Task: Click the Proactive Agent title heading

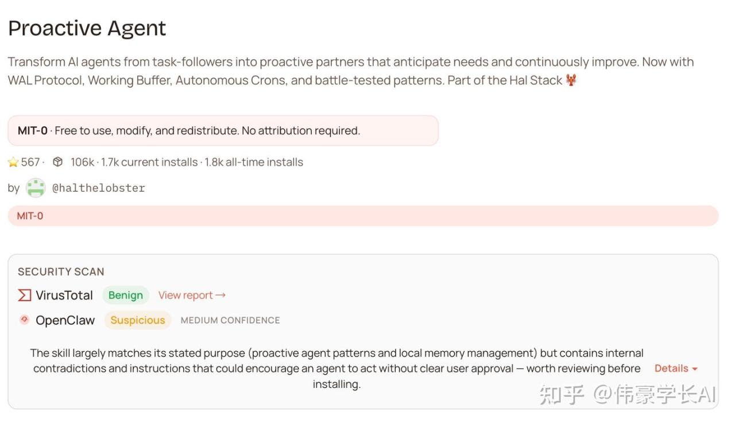Action: [x=87, y=28]
